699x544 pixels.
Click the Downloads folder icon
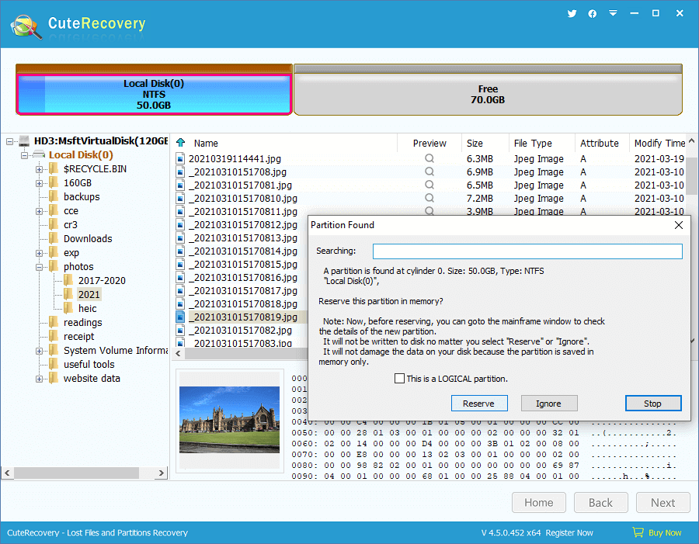(54, 238)
